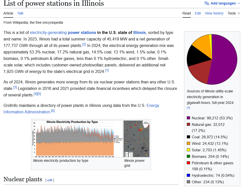The width and height of the screenshot is (244, 189).
Task: Click the purple Nuclear legend swatch
Action: tap(189, 118)
